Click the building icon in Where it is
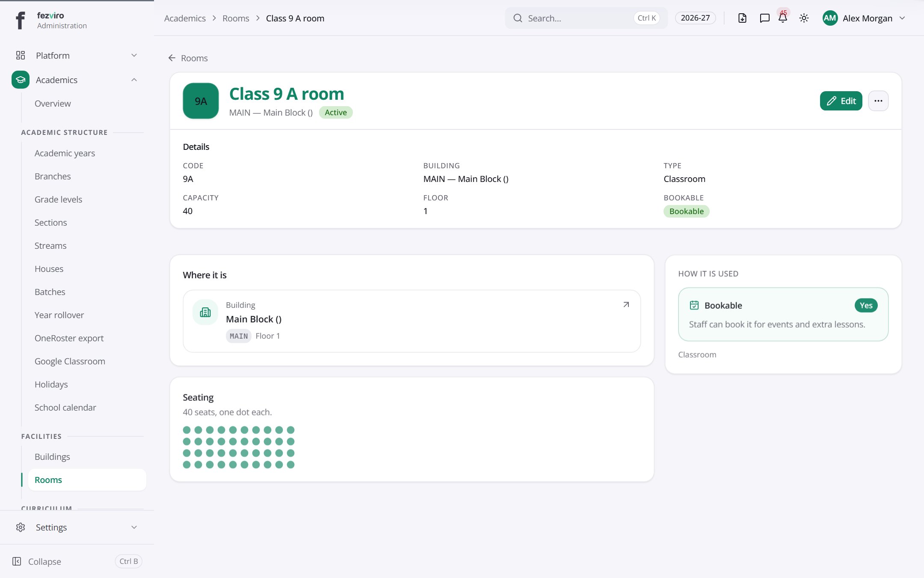 click(x=205, y=312)
